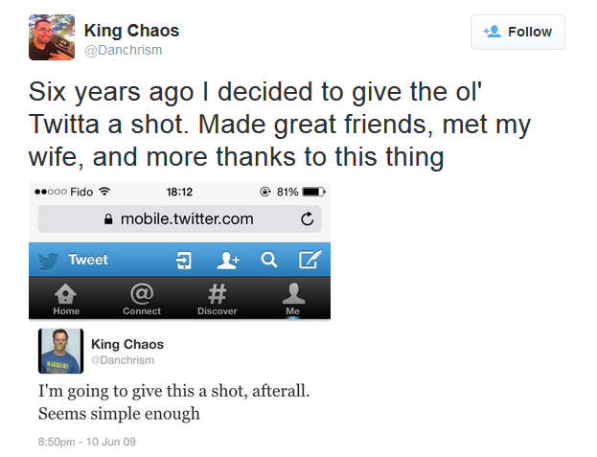Click the @Danchrism handle at top
Image resolution: width=597 pixels, height=457 pixels.
(130, 50)
